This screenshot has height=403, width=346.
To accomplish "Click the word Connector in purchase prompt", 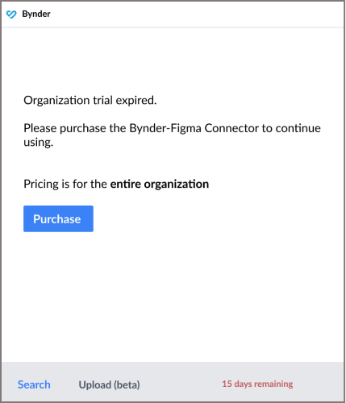I will pyautogui.click(x=231, y=128).
